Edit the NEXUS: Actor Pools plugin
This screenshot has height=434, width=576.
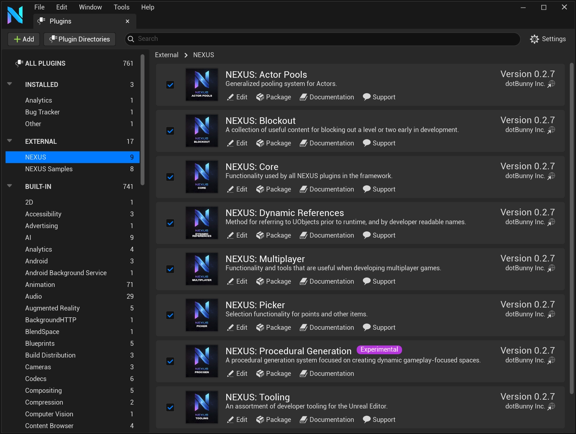[237, 97]
